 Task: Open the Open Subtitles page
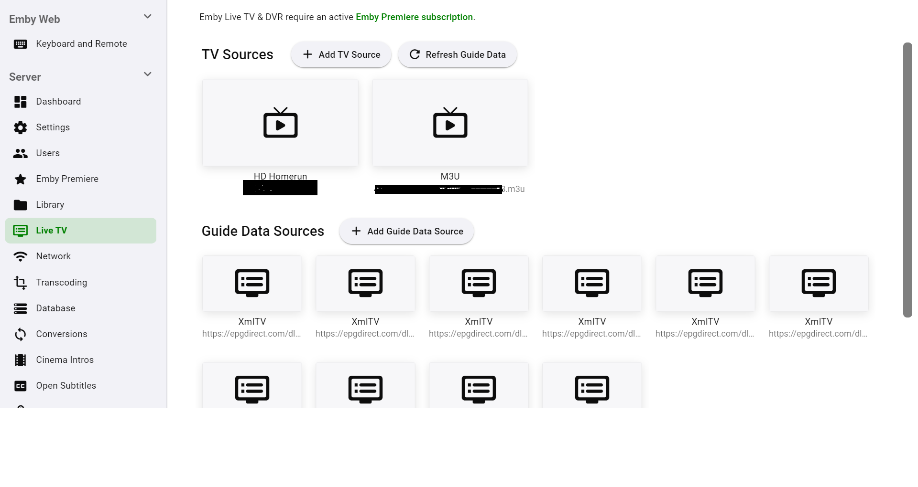tap(80, 386)
